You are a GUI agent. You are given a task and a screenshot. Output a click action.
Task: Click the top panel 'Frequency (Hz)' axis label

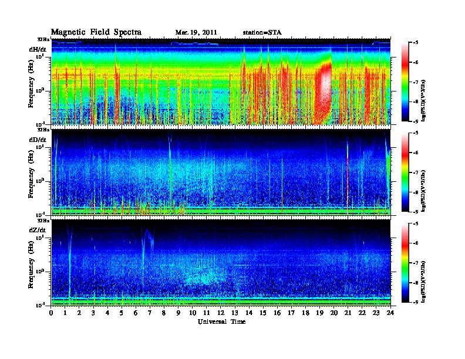point(31,84)
